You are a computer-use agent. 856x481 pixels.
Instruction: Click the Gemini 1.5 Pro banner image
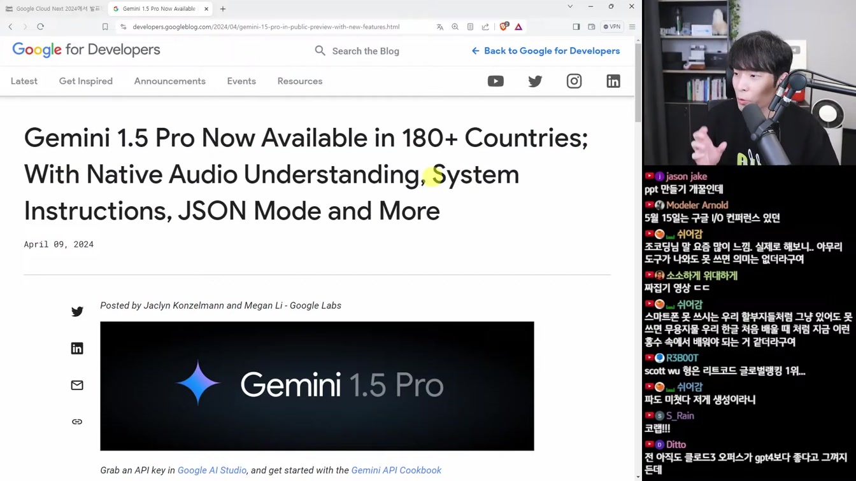pyautogui.click(x=317, y=386)
